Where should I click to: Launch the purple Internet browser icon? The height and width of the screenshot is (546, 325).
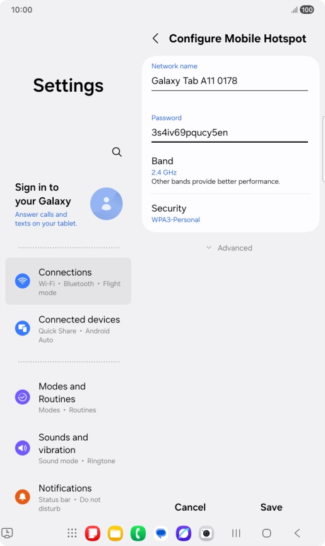coord(184,533)
